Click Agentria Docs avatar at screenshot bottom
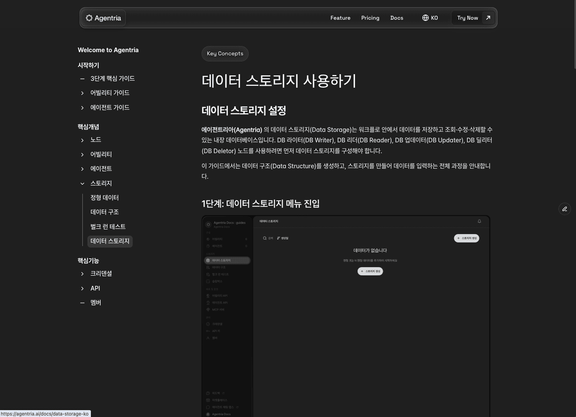The height and width of the screenshot is (417, 576). point(208,414)
